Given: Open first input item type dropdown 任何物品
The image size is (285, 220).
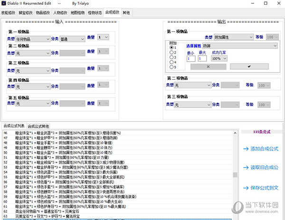Looking at the screenshot, I should 33,39.
